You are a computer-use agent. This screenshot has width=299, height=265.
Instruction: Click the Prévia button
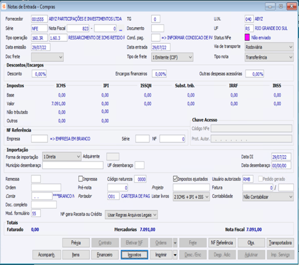pos(76,243)
